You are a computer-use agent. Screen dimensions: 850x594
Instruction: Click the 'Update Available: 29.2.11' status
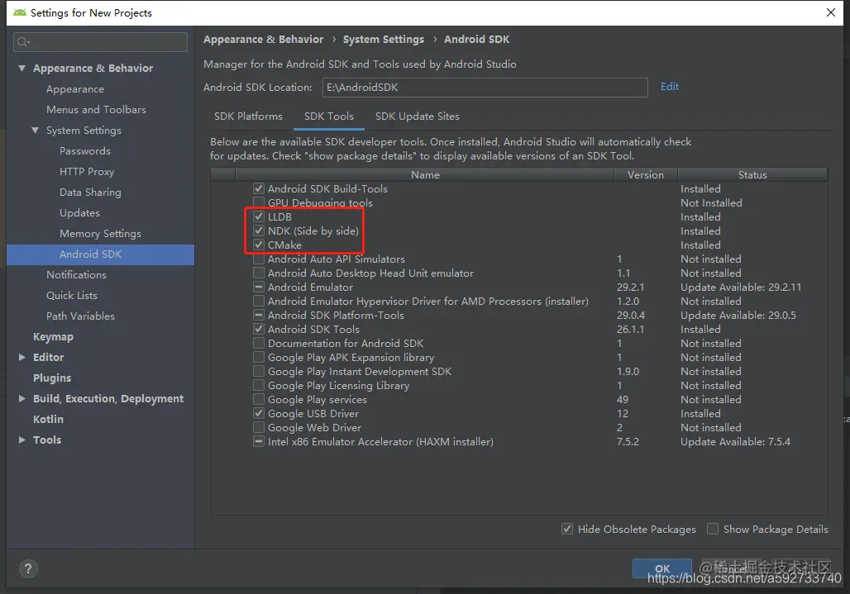741,287
